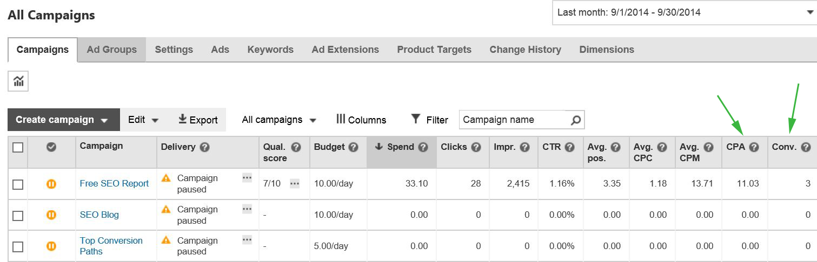
Task: Click the warning icon for SEO Blog delivery
Action: pos(167,209)
